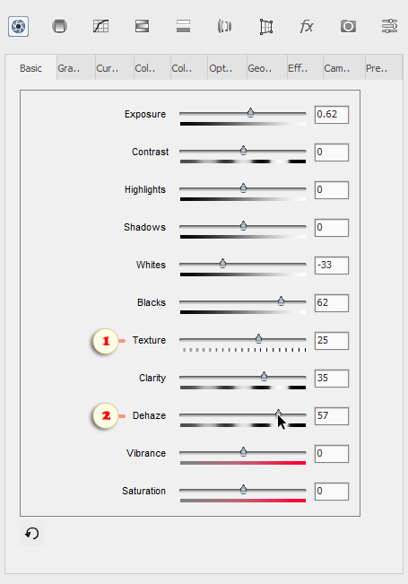Select the Basic aperture icon

19,26
